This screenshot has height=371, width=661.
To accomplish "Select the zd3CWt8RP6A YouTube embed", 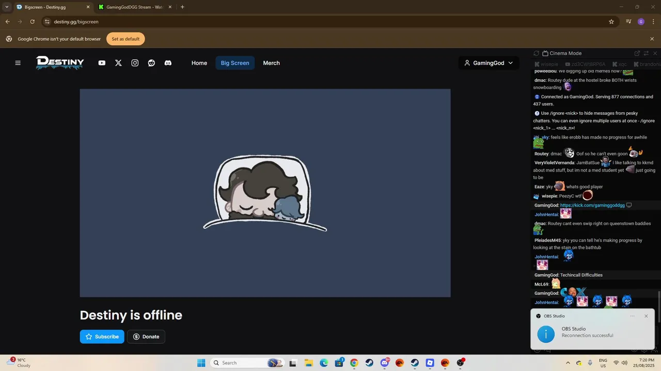I will [x=585, y=64].
